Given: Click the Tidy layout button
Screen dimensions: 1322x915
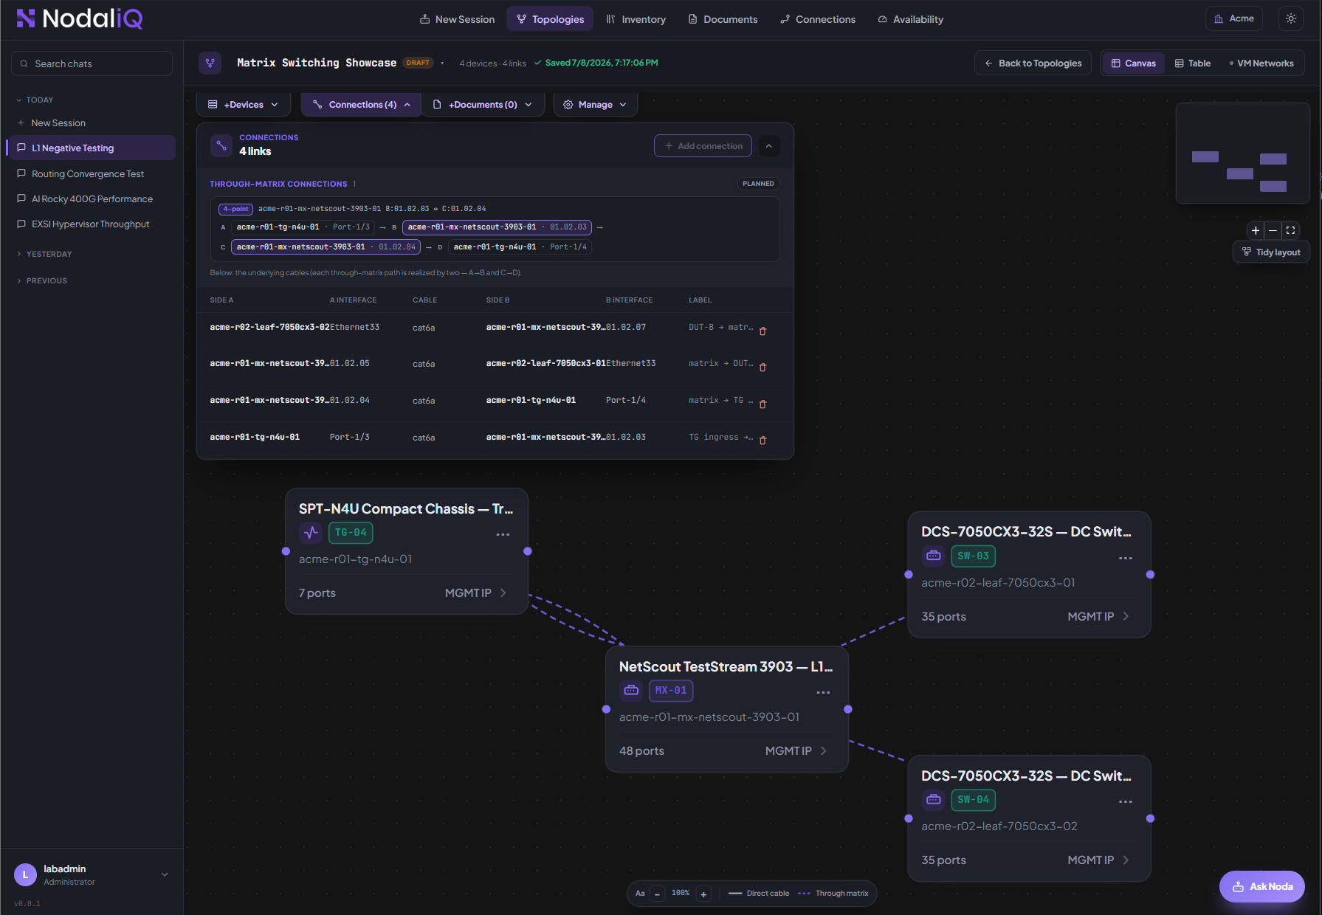Looking at the screenshot, I should coord(1271,252).
